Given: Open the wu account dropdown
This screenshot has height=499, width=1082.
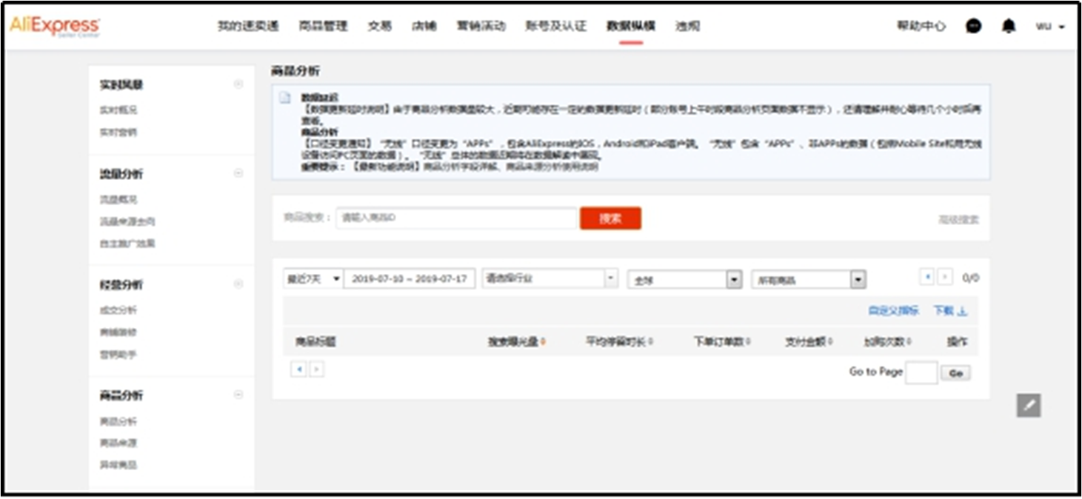Looking at the screenshot, I should [1050, 26].
